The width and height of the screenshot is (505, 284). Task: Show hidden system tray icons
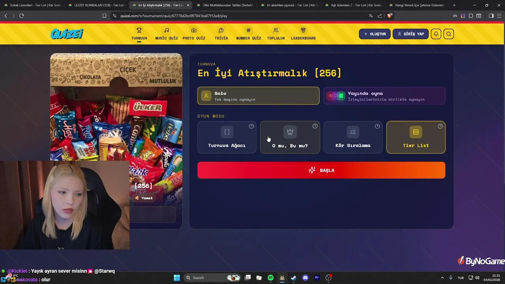click(442, 278)
